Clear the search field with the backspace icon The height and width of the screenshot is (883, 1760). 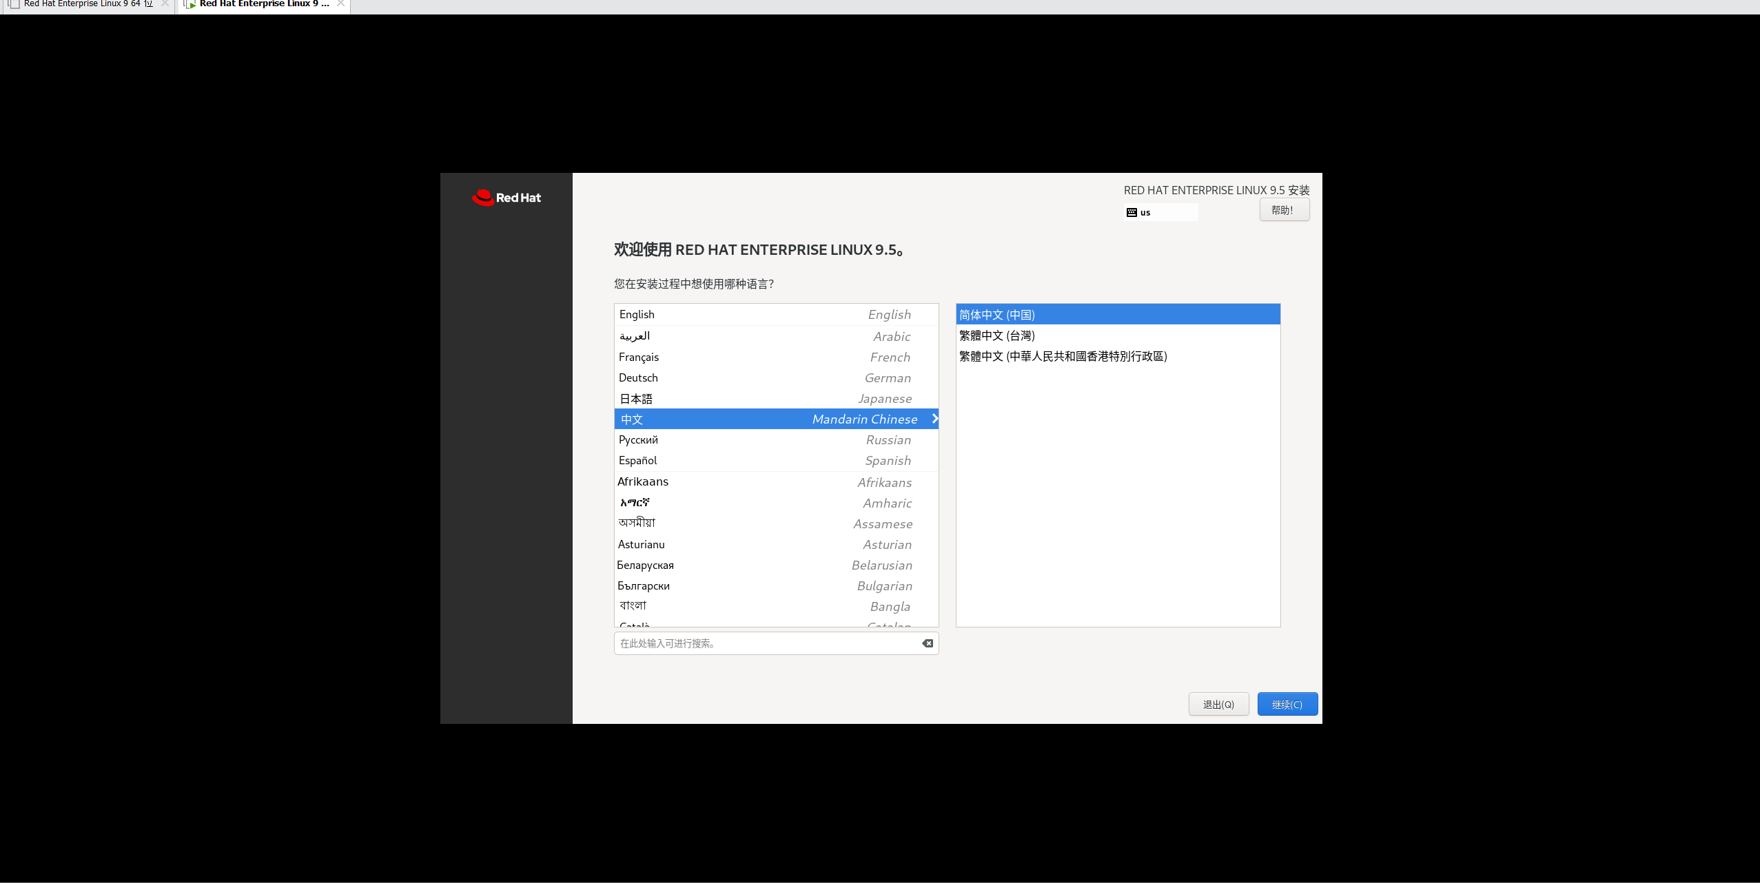(x=928, y=643)
